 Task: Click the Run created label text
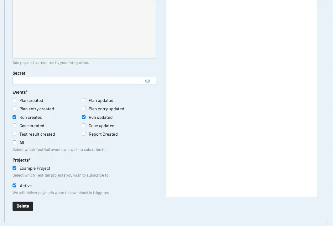pyautogui.click(x=31, y=117)
